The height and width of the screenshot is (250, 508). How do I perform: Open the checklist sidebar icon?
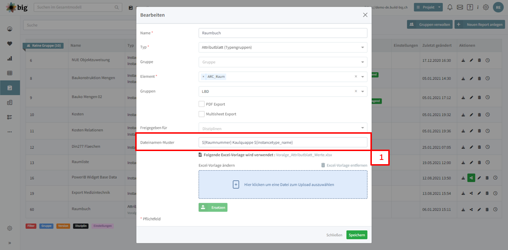click(x=10, y=117)
